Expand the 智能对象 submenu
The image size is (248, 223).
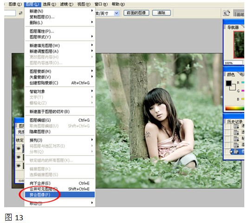92,91
